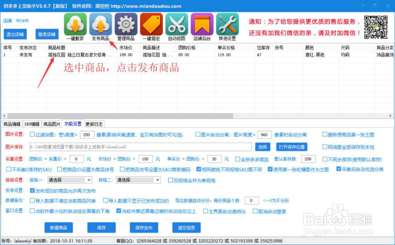Open 自动修图 scissors icon
The image size is (395, 245).
pos(177,24)
